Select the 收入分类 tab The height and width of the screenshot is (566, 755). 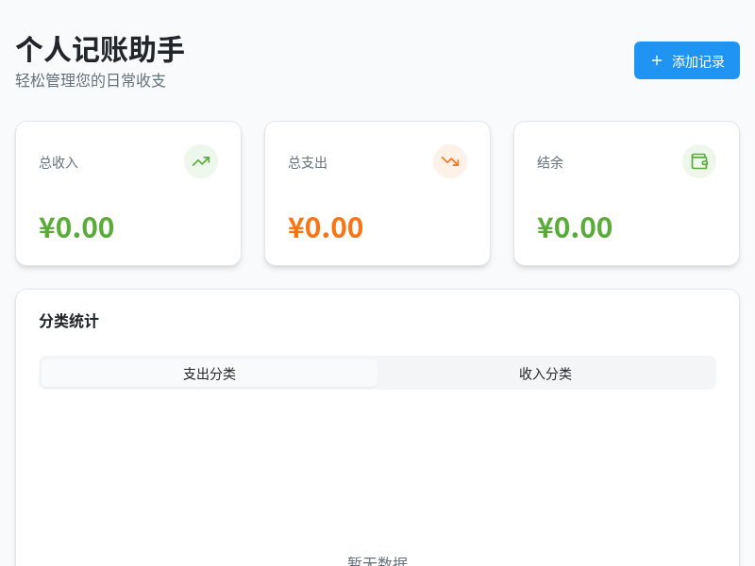[x=545, y=374]
